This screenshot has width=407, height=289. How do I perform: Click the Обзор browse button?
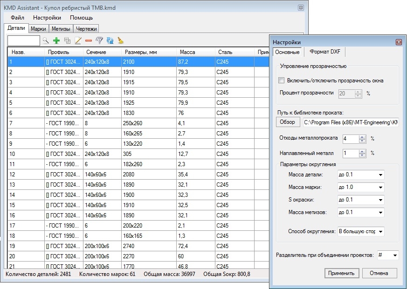tap(287, 122)
